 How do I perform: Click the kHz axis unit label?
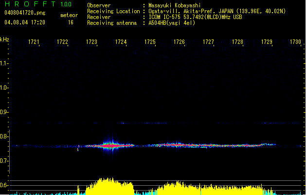4,39
